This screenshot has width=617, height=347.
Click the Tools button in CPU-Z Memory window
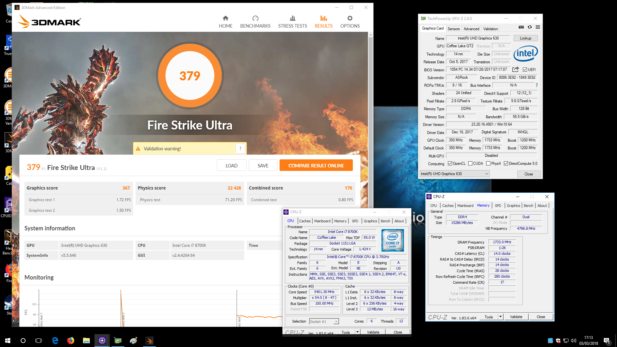point(488,317)
